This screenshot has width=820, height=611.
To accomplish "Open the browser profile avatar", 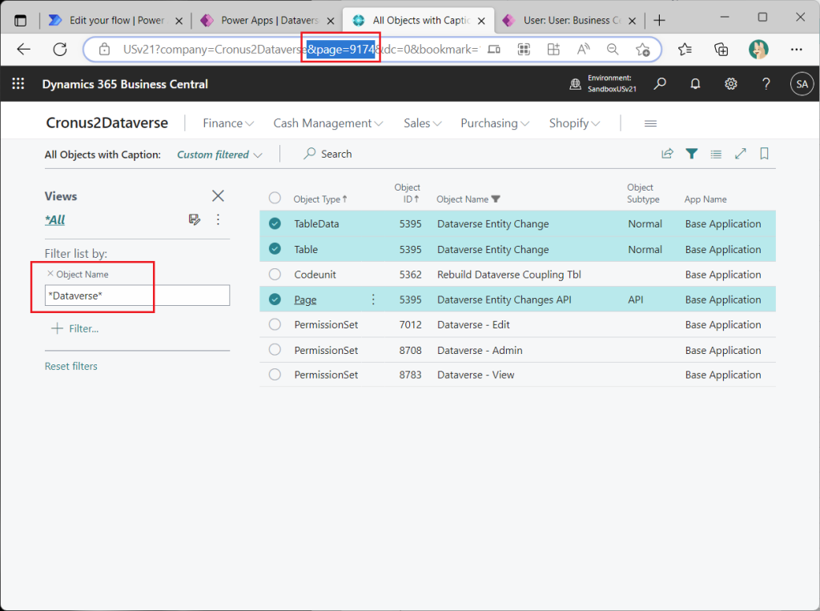I will click(x=758, y=50).
